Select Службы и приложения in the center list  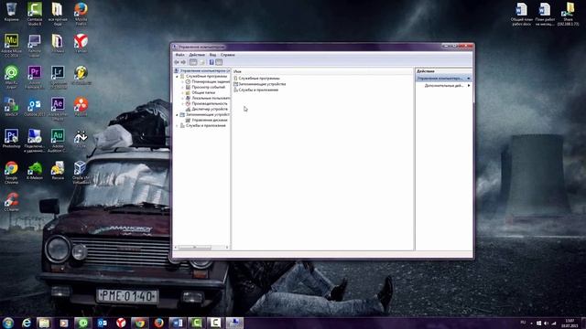256,90
